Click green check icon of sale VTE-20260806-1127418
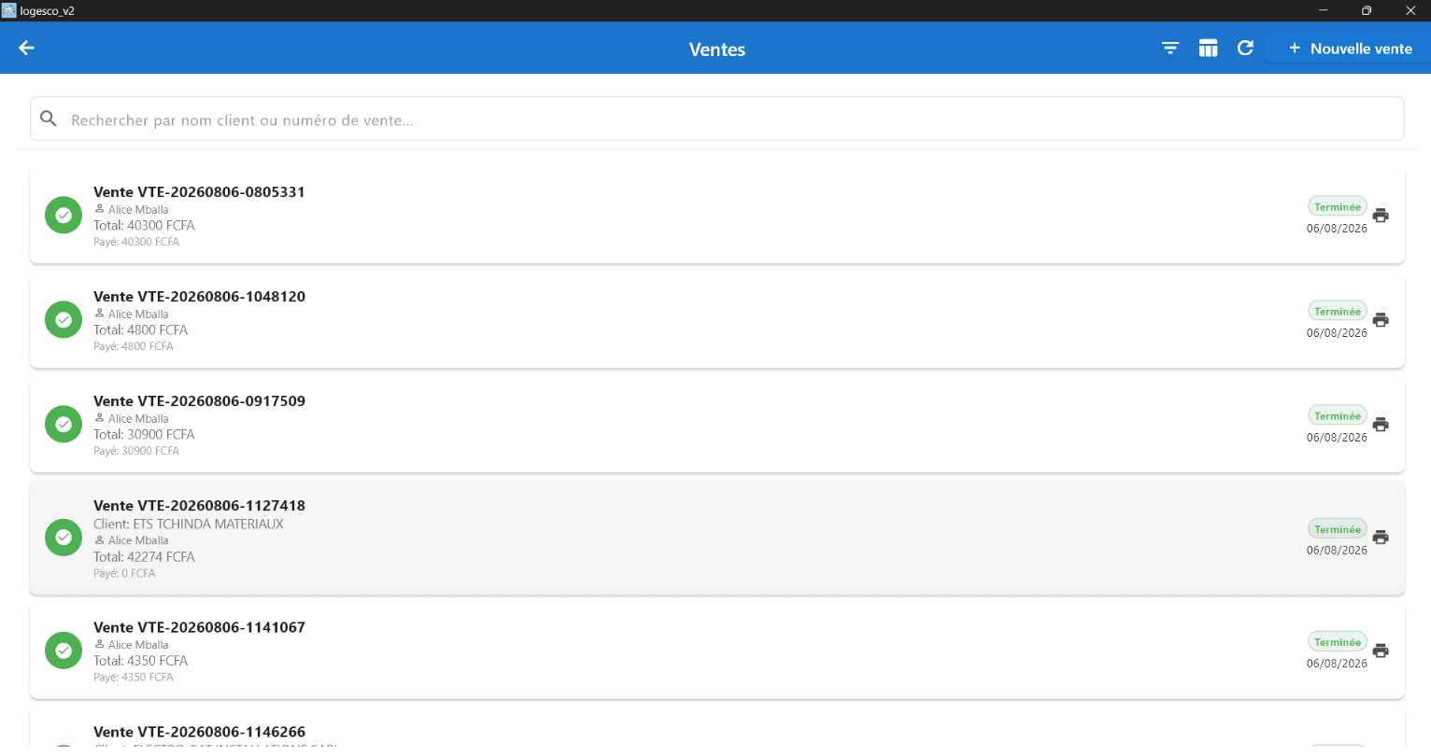This screenshot has height=756, width=1431. tap(64, 538)
